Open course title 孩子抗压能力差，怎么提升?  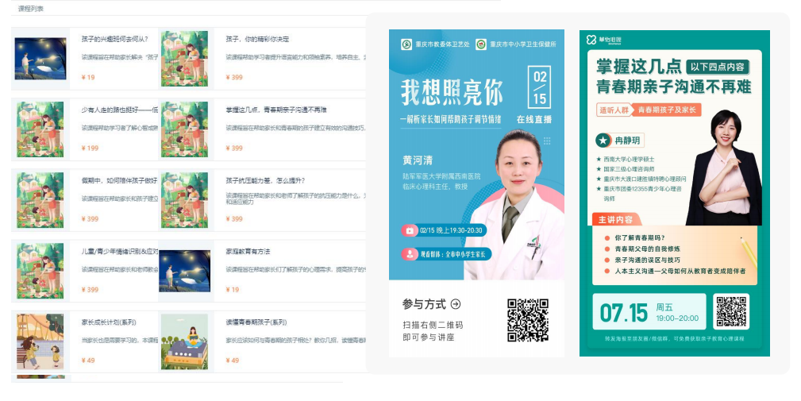(x=265, y=180)
